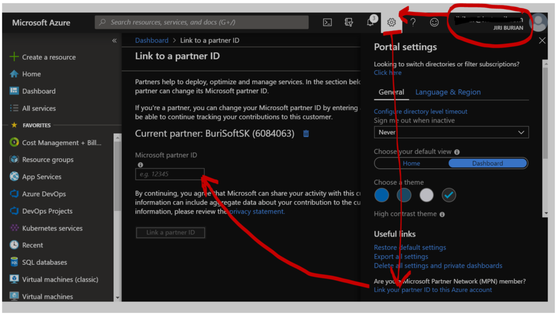This screenshot has height=315, width=558.
Task: Open Create a resource menu item
Action: (x=48, y=57)
